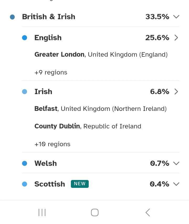Open Irish details arrow
The width and height of the screenshot is (189, 224).
[176, 92]
